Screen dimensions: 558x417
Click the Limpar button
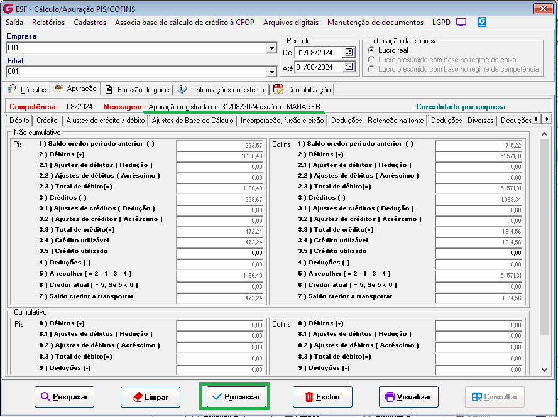tap(151, 397)
